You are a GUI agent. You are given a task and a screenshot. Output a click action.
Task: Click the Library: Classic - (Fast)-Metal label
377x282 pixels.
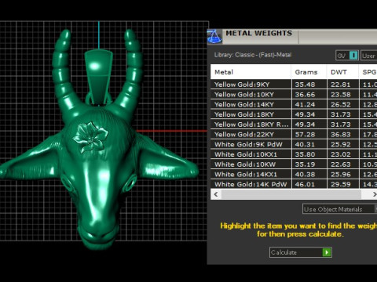(x=253, y=55)
